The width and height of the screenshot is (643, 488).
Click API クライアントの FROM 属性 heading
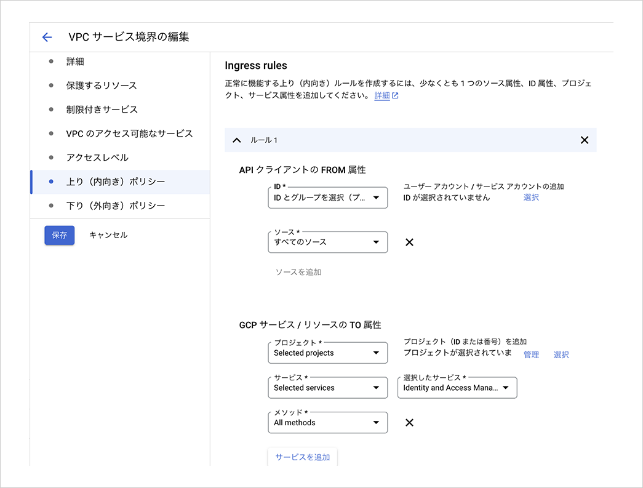(302, 170)
